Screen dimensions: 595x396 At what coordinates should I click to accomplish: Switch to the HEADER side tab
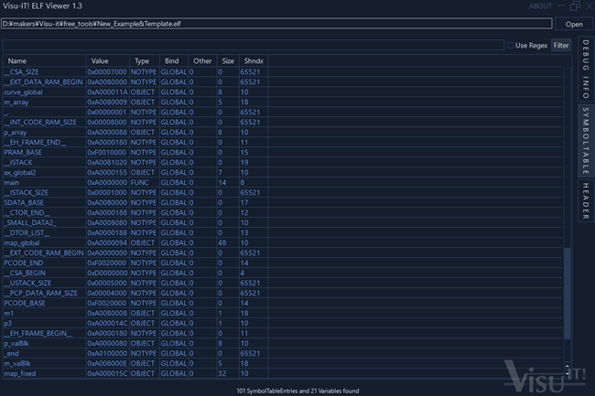click(x=586, y=201)
